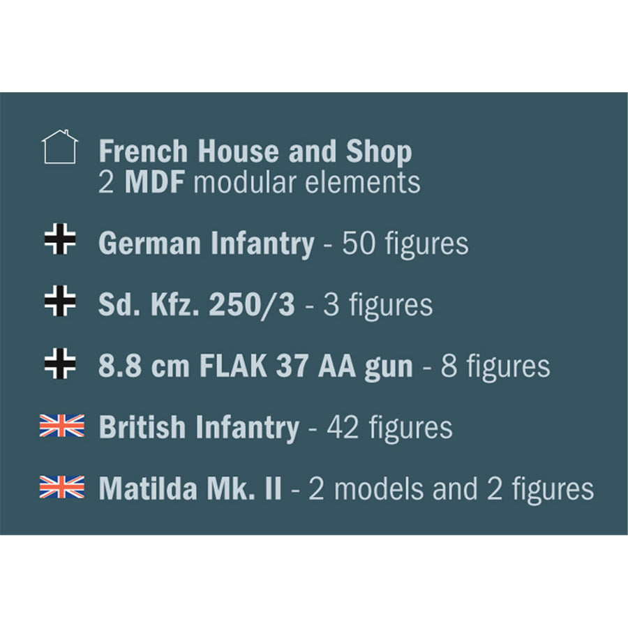Click the 3 figures text
This screenshot has width=628, height=628.
coord(378,305)
